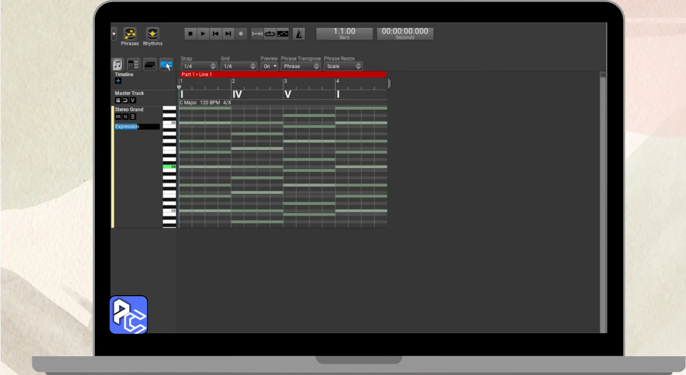Select the track layout panel icon
This screenshot has width=686, height=375.
(133, 65)
